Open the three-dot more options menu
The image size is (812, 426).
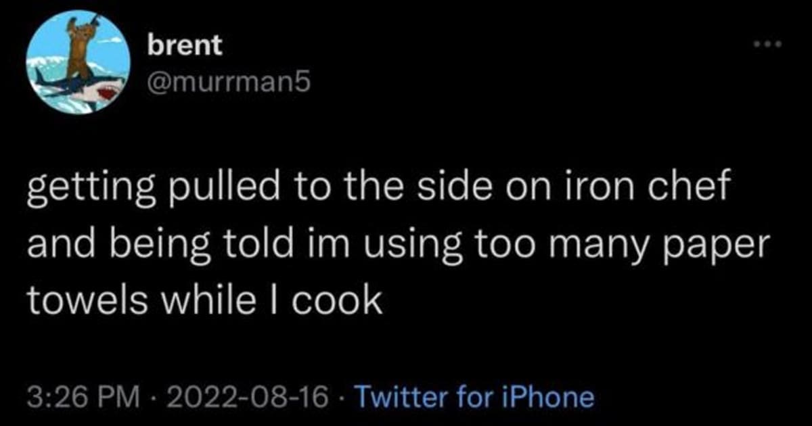click(x=768, y=45)
